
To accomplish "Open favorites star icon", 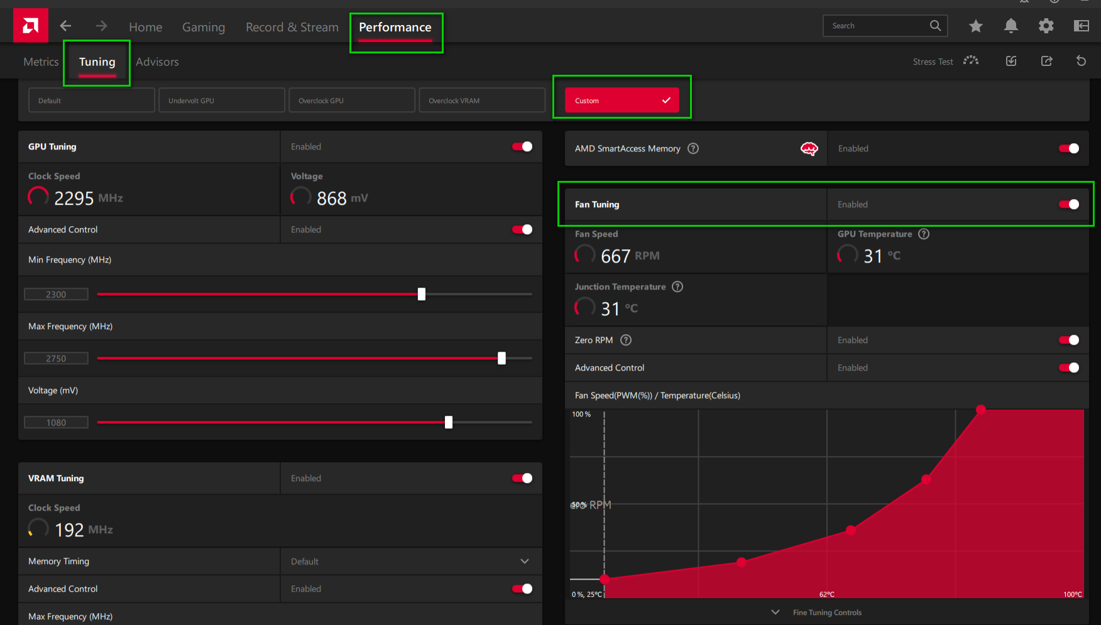I will [975, 26].
